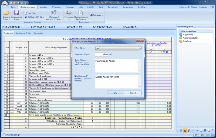Click the Επιφάνεια Χώρου area input field

pos(101,55)
